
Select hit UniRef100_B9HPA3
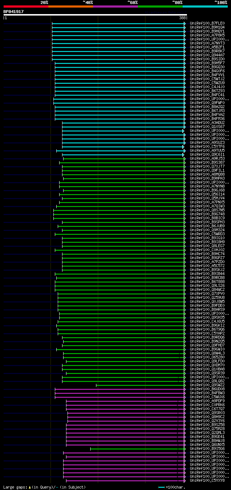pos(207,179)
